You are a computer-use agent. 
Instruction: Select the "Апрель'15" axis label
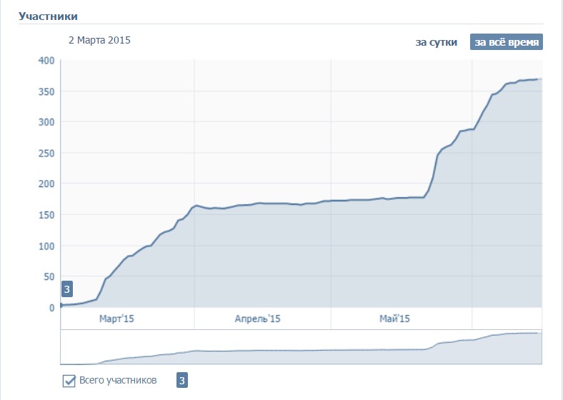(257, 319)
